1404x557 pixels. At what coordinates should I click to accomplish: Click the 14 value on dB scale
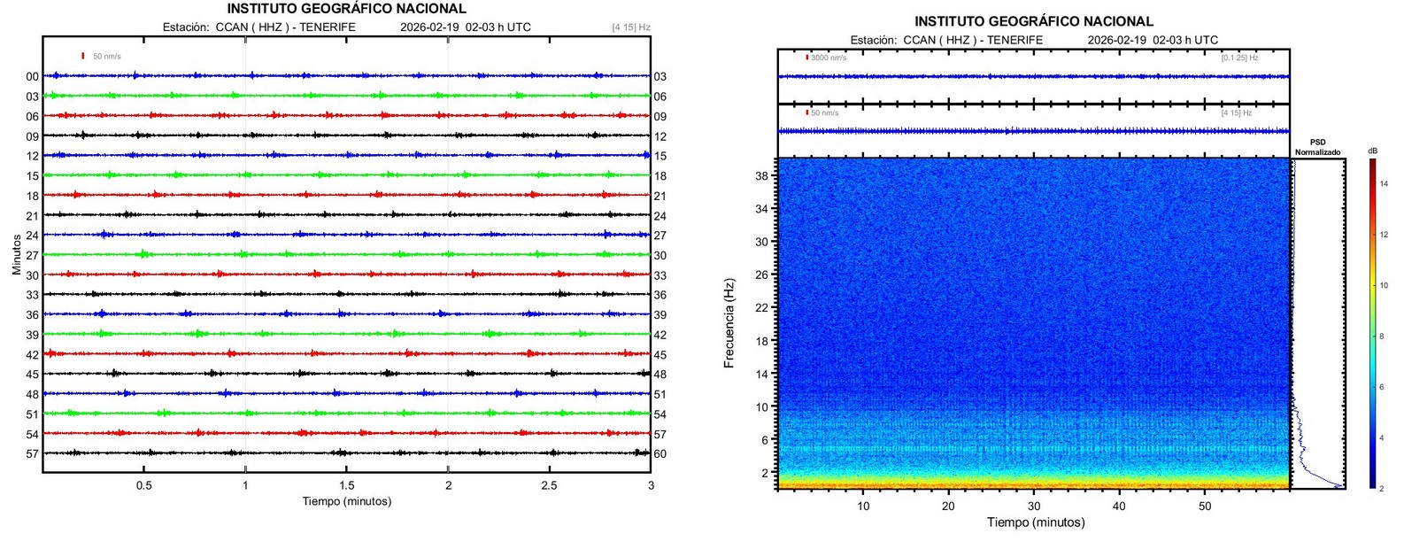[1384, 183]
